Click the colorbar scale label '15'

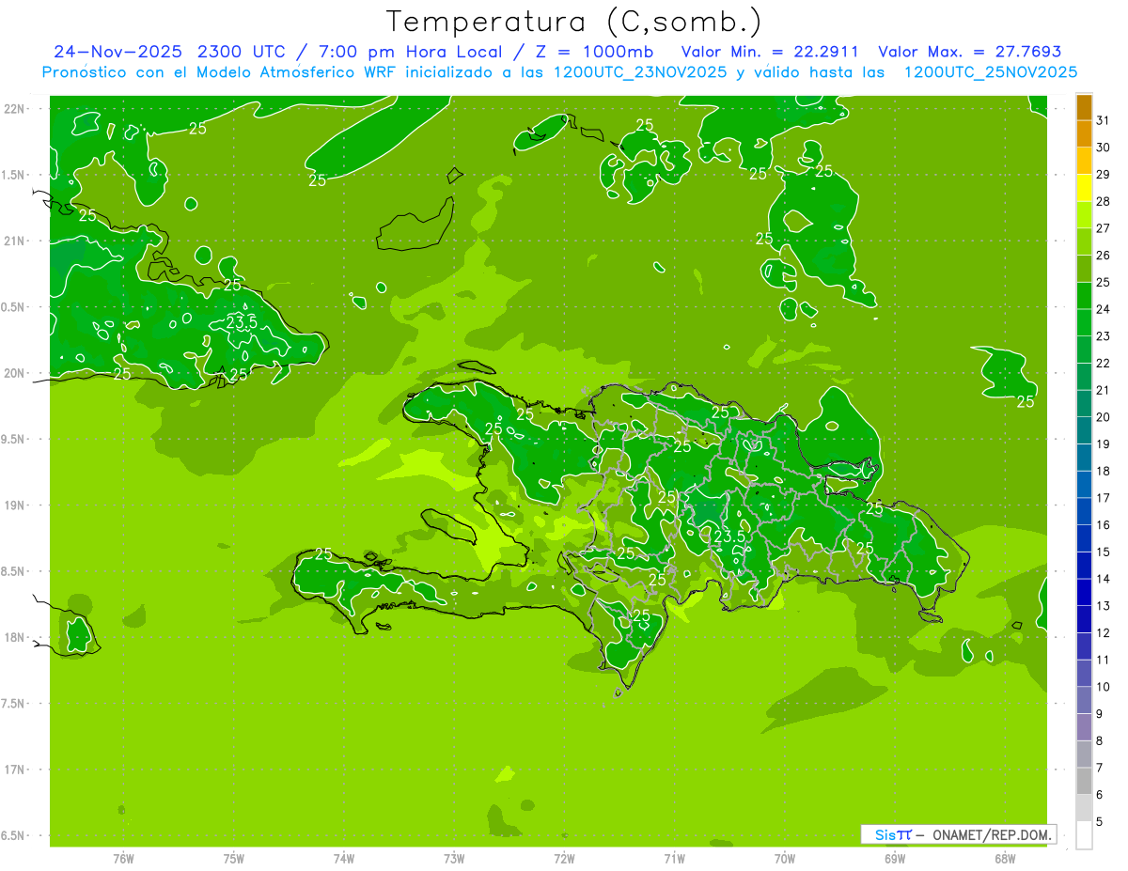coord(1103,552)
